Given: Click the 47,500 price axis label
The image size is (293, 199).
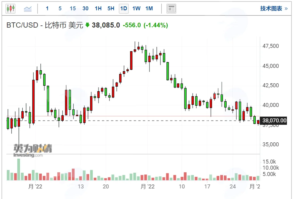Looking at the screenshot, I should pos(270,46).
